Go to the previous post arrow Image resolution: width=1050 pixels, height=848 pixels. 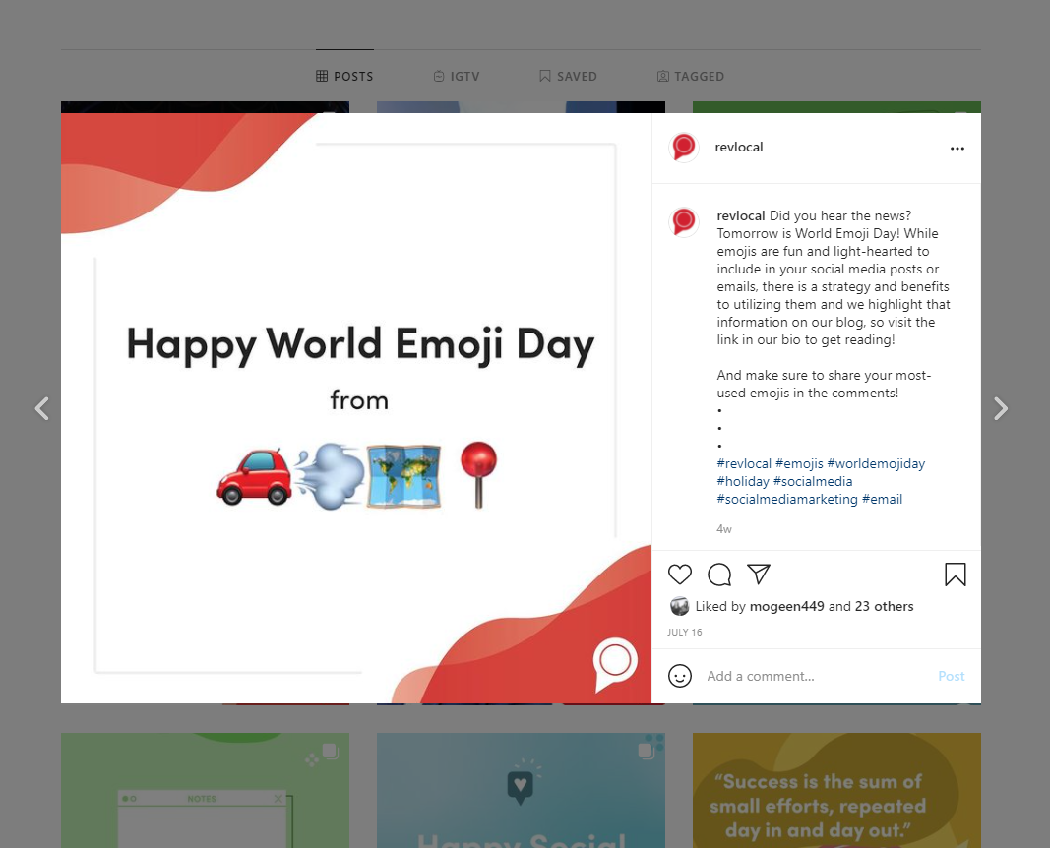click(x=42, y=408)
